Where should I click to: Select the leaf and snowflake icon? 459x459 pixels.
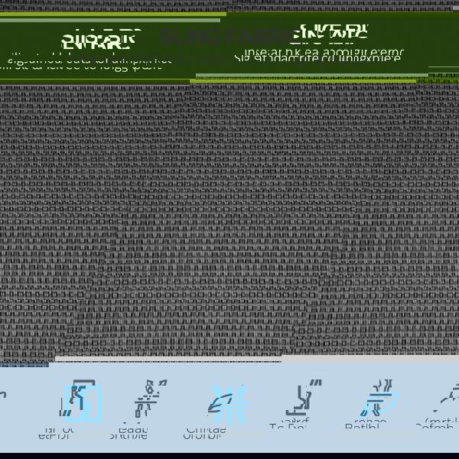[228, 403]
